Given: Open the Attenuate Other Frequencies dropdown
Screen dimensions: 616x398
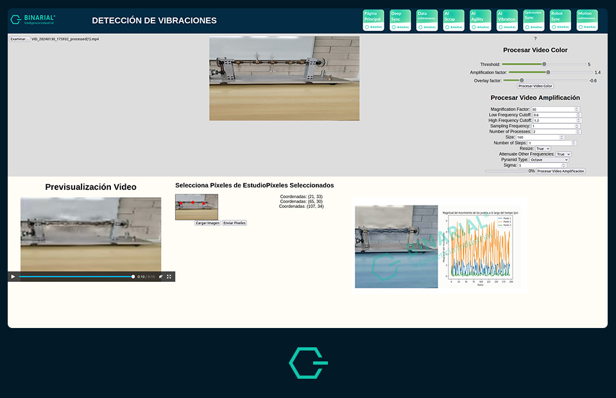Looking at the screenshot, I should [x=563, y=154].
